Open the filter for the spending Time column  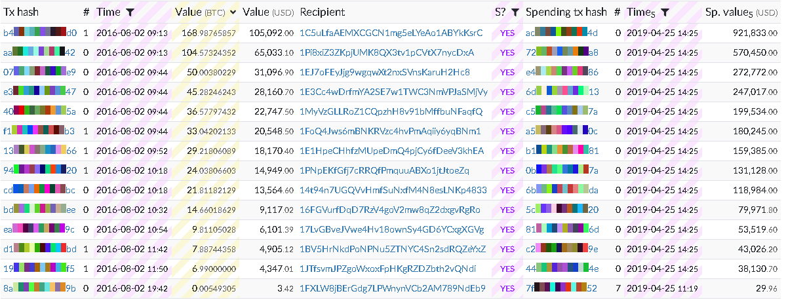pyautogui.click(x=665, y=12)
